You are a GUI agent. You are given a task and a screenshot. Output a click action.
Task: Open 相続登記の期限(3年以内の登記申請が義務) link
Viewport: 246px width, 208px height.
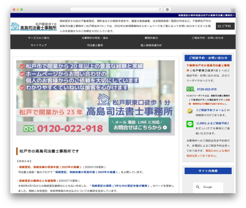tap(121, 186)
